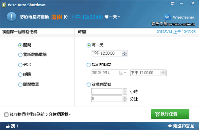199x130 pixels.
Task: Click the 小時 hours input field
Action: [107, 91]
